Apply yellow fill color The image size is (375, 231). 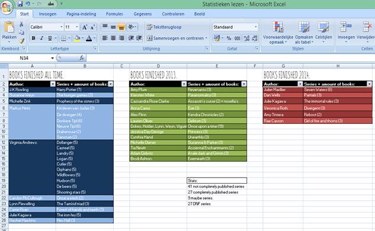77,38
